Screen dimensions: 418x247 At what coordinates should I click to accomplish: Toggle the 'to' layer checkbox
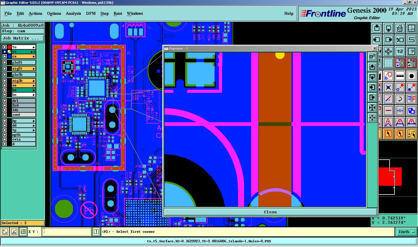coord(5,47)
